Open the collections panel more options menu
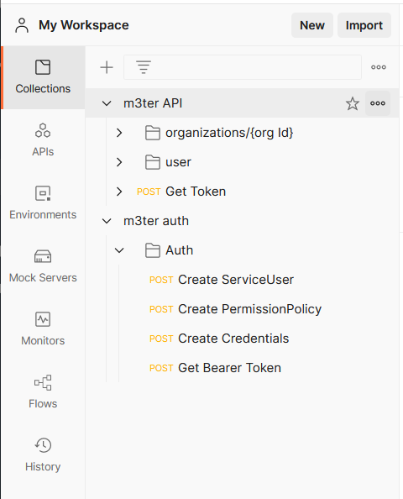This screenshot has width=403, height=499. pos(379,67)
